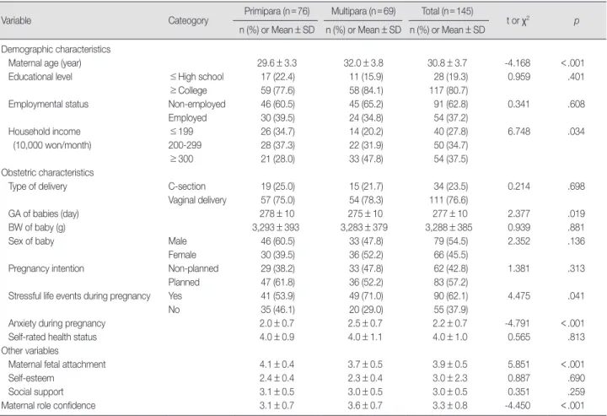Click the "GA of babies (day)" label
The height and width of the screenshot is (416, 607).
tap(43, 213)
